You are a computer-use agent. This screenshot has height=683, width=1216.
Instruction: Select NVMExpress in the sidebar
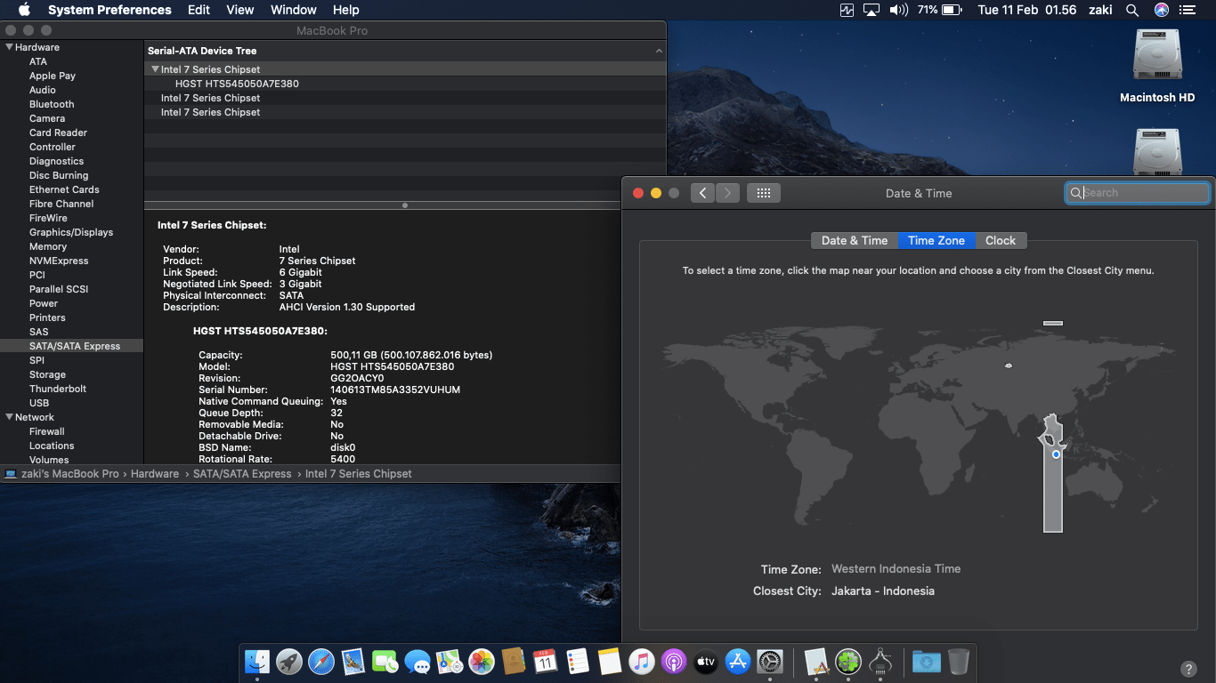pyautogui.click(x=59, y=261)
